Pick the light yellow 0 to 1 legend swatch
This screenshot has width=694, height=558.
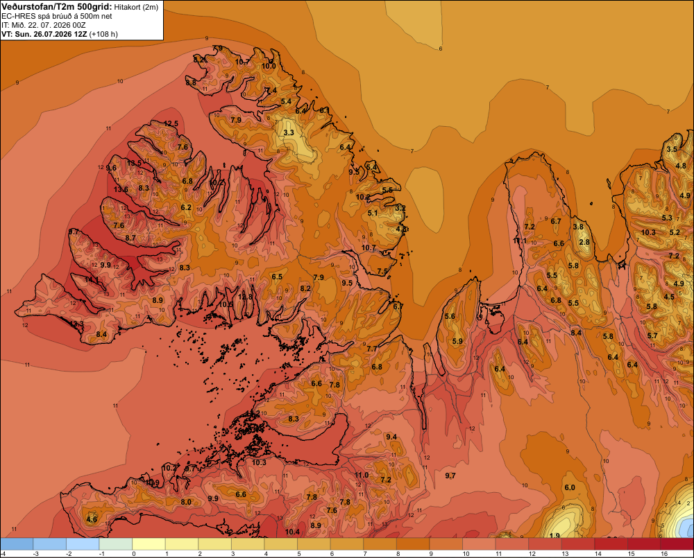pos(149,544)
